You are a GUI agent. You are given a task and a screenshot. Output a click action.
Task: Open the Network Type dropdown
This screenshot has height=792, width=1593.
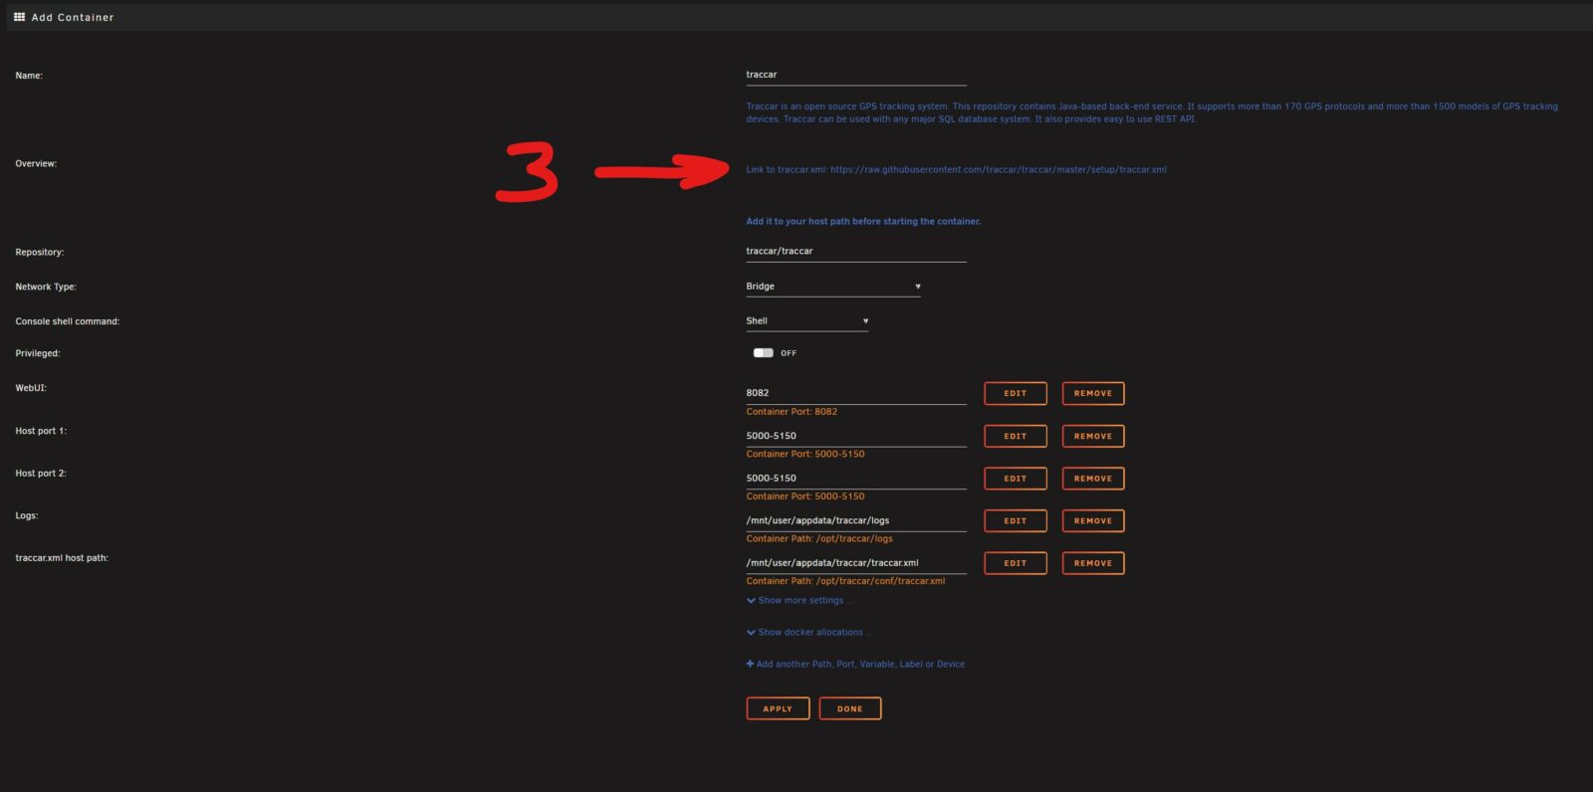tap(832, 287)
